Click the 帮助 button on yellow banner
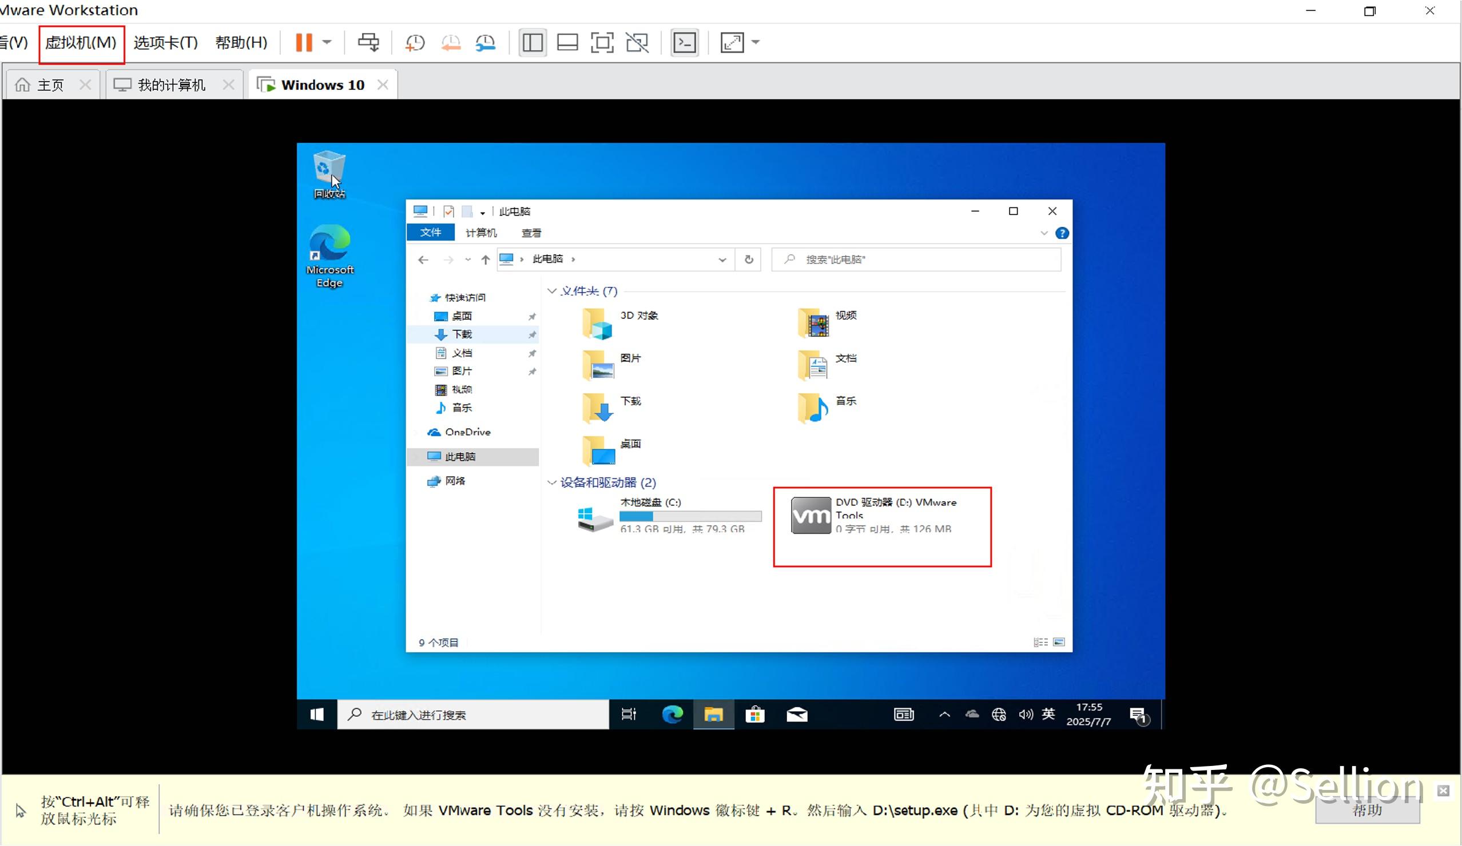This screenshot has width=1462, height=846. tap(1368, 810)
